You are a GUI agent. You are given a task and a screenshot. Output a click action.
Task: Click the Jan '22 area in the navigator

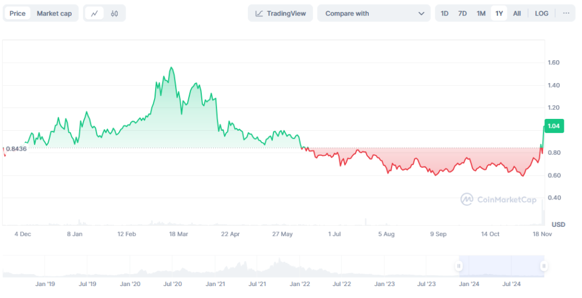click(x=300, y=283)
